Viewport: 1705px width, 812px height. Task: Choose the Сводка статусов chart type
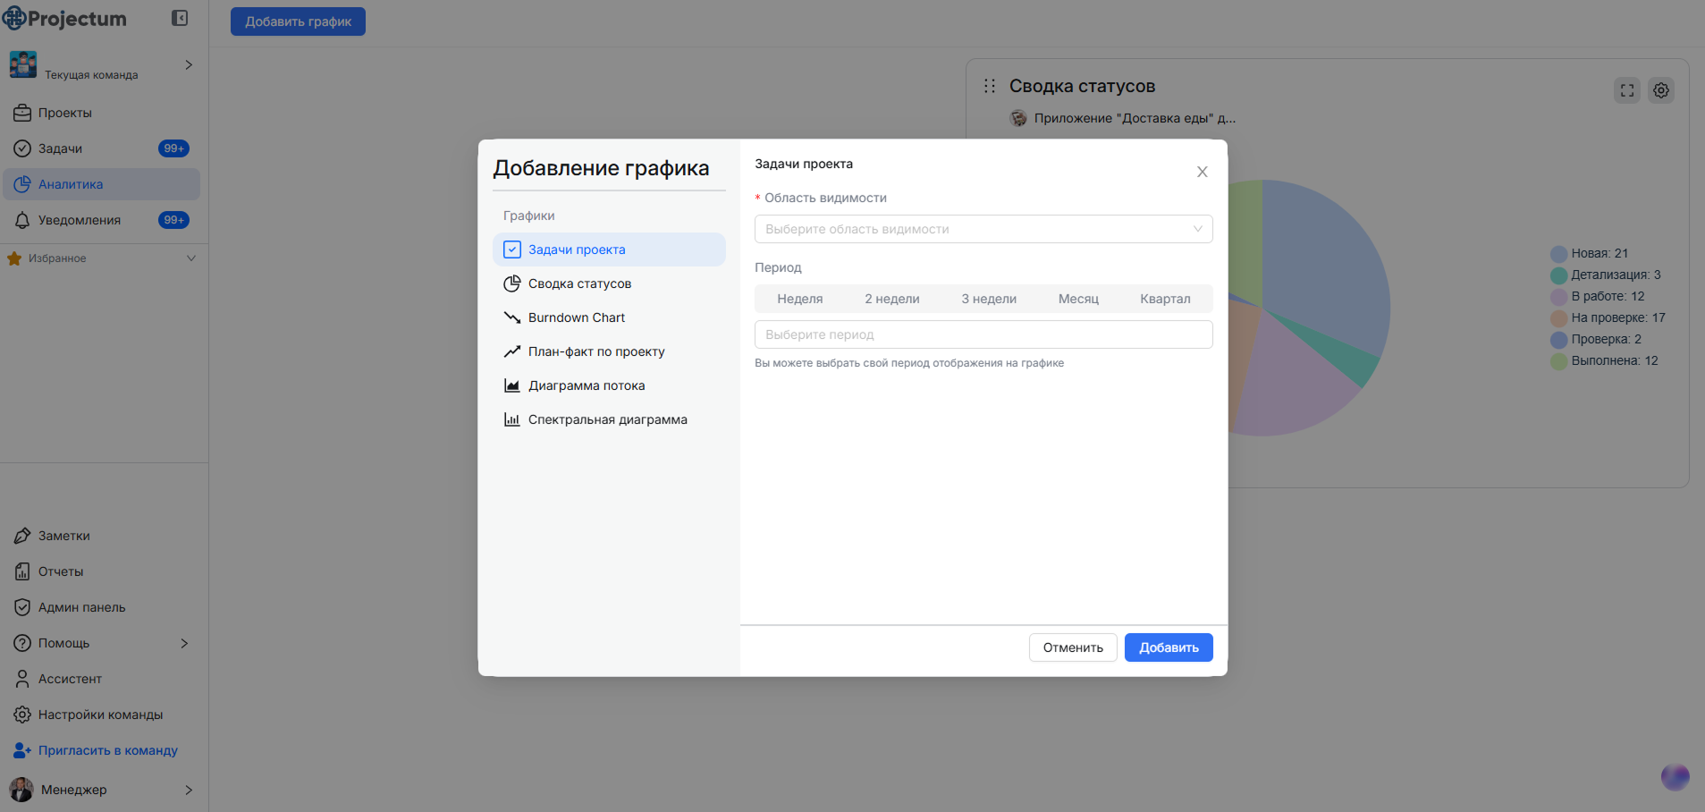579,283
